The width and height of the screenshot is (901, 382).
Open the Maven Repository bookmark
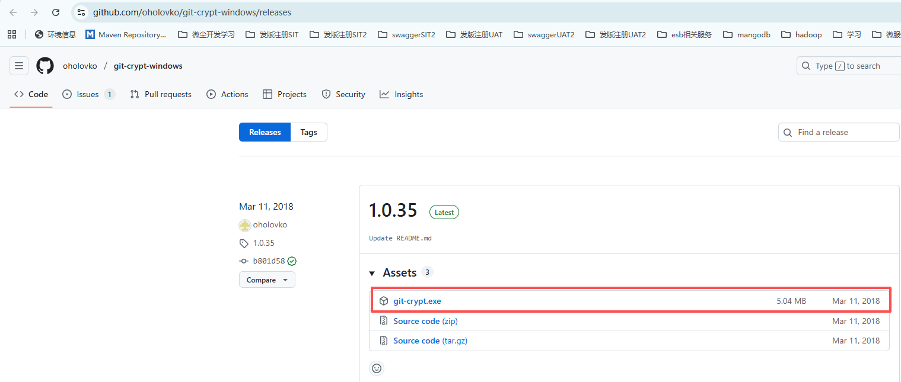[126, 34]
